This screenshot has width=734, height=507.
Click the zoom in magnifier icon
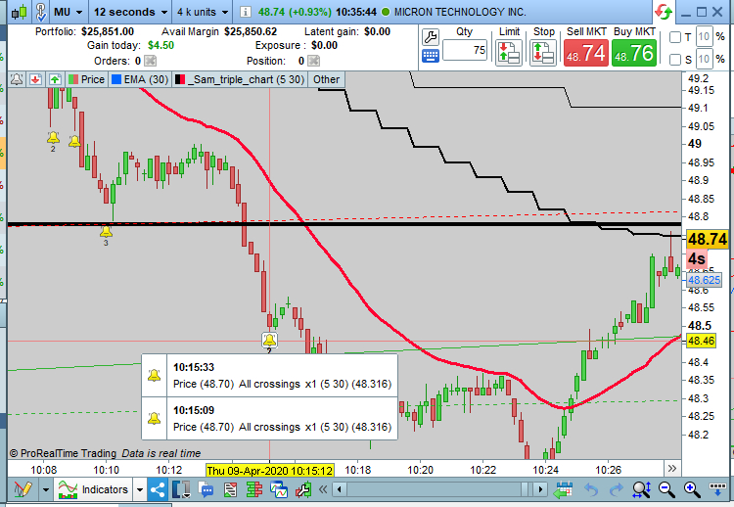tap(691, 490)
